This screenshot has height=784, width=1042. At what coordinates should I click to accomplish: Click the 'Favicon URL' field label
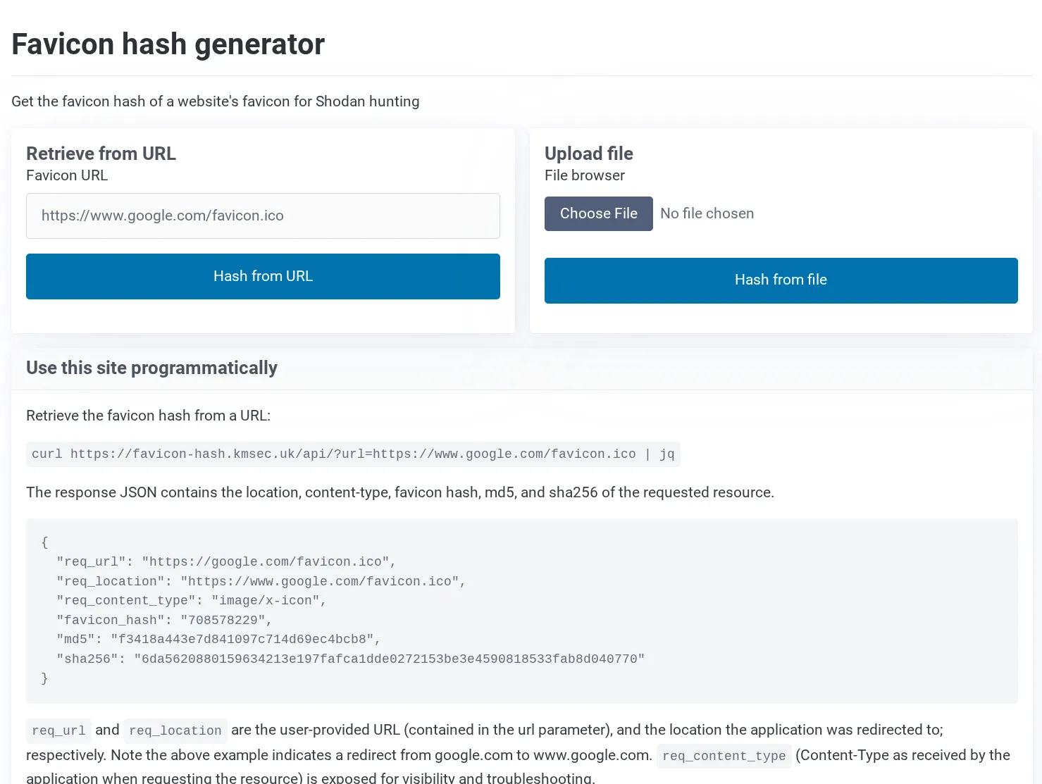point(67,175)
